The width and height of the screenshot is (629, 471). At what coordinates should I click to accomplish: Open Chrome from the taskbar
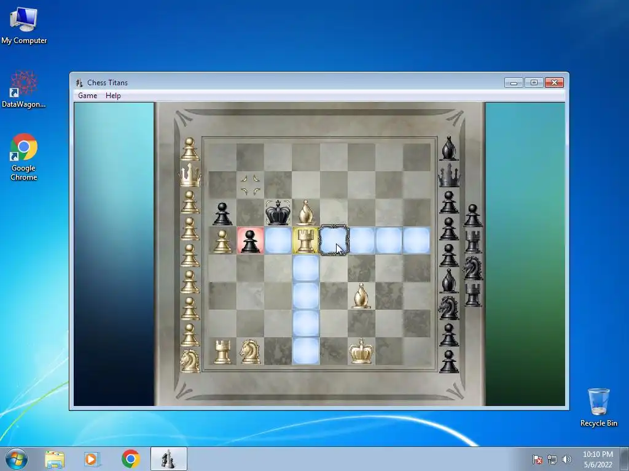[130, 459]
